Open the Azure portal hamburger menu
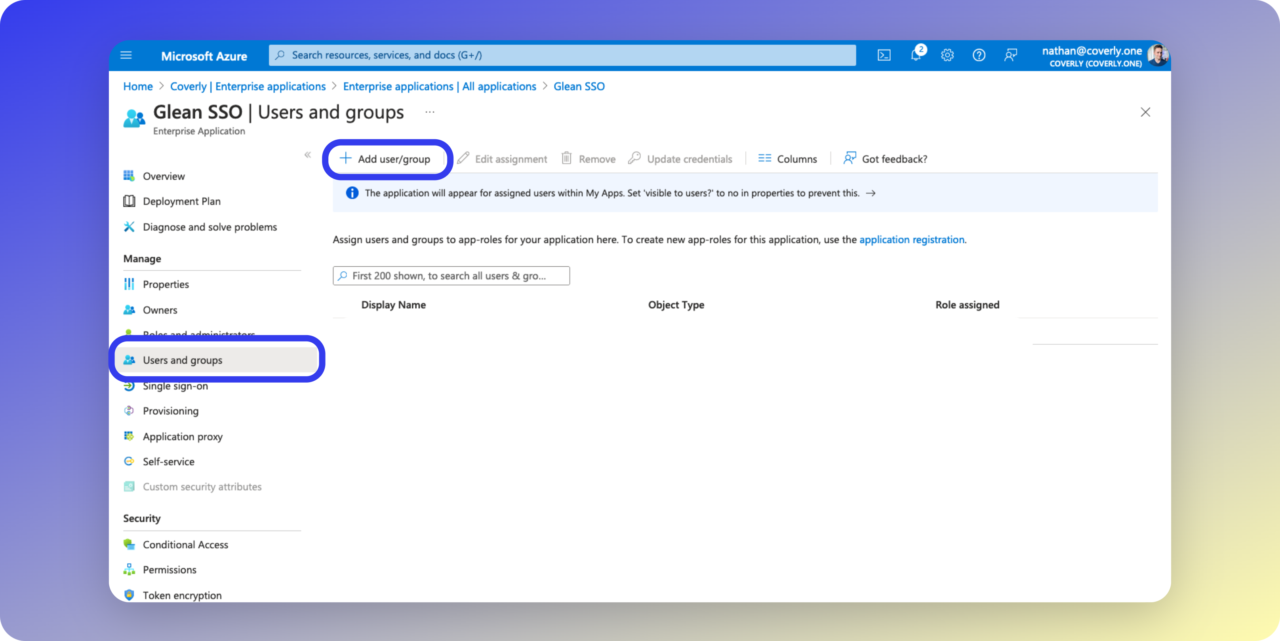 coord(126,55)
